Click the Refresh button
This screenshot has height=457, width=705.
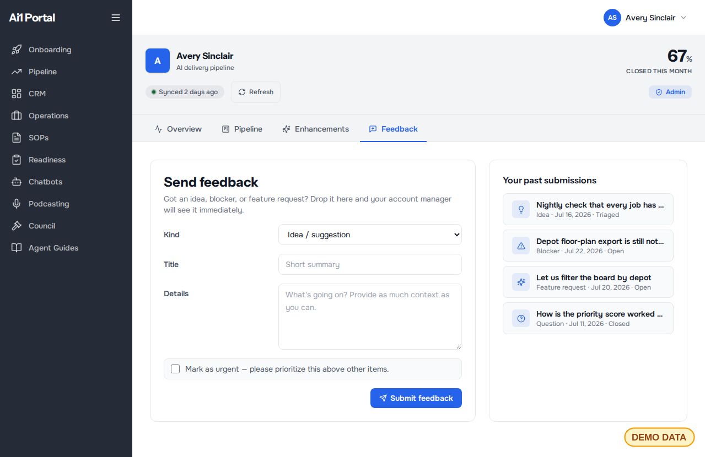click(x=256, y=92)
